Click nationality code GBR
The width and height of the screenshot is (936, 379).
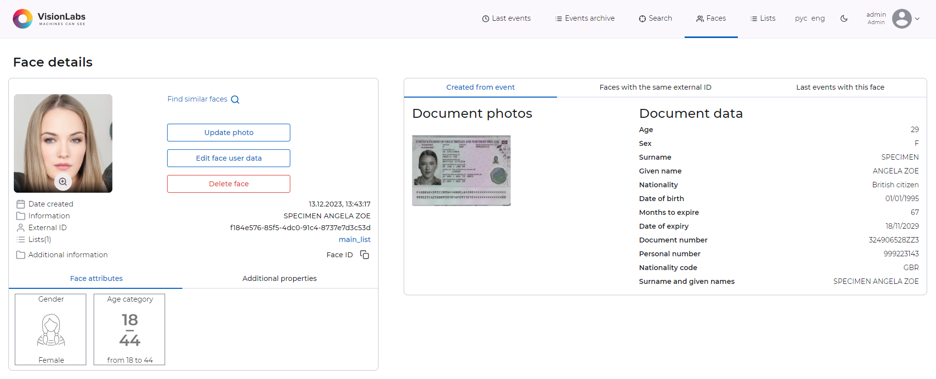[x=911, y=268]
